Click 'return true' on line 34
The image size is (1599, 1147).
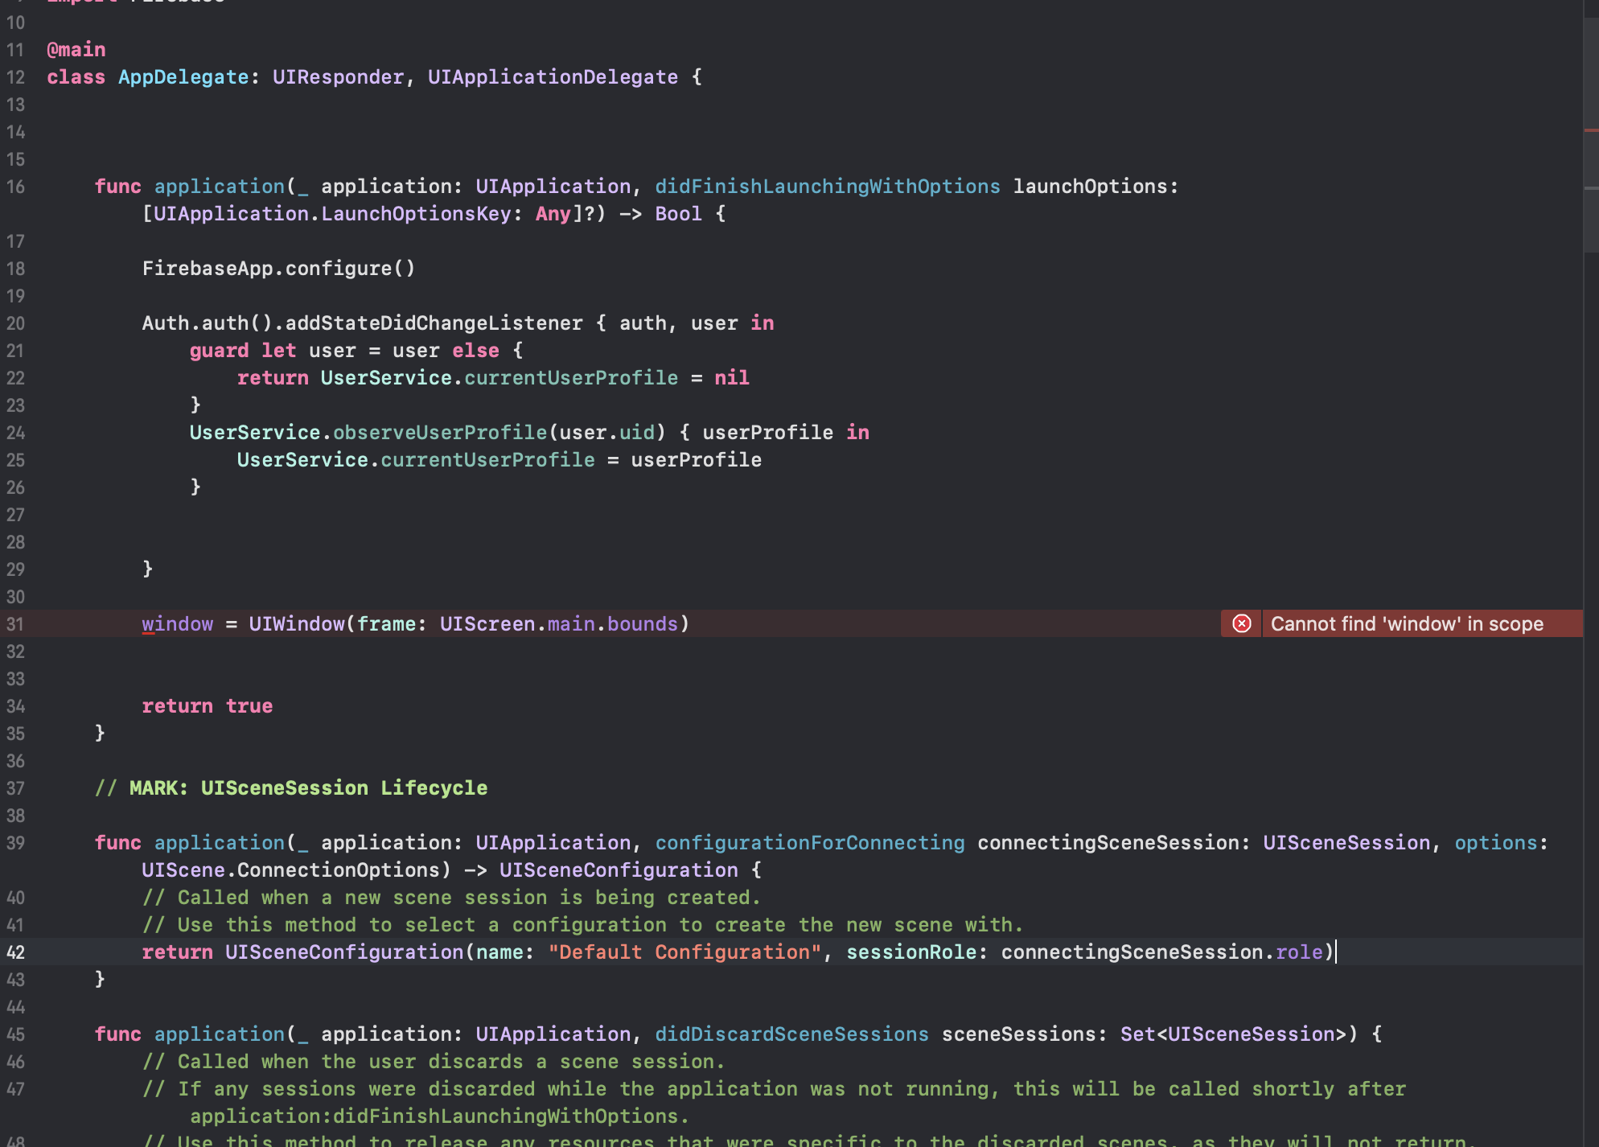207,706
